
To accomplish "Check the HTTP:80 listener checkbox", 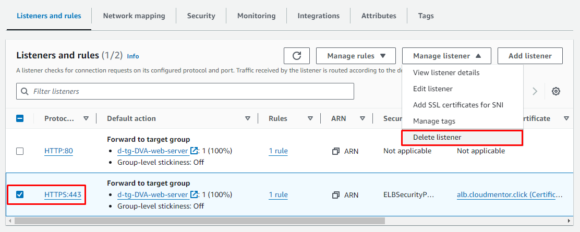I will (x=20, y=151).
